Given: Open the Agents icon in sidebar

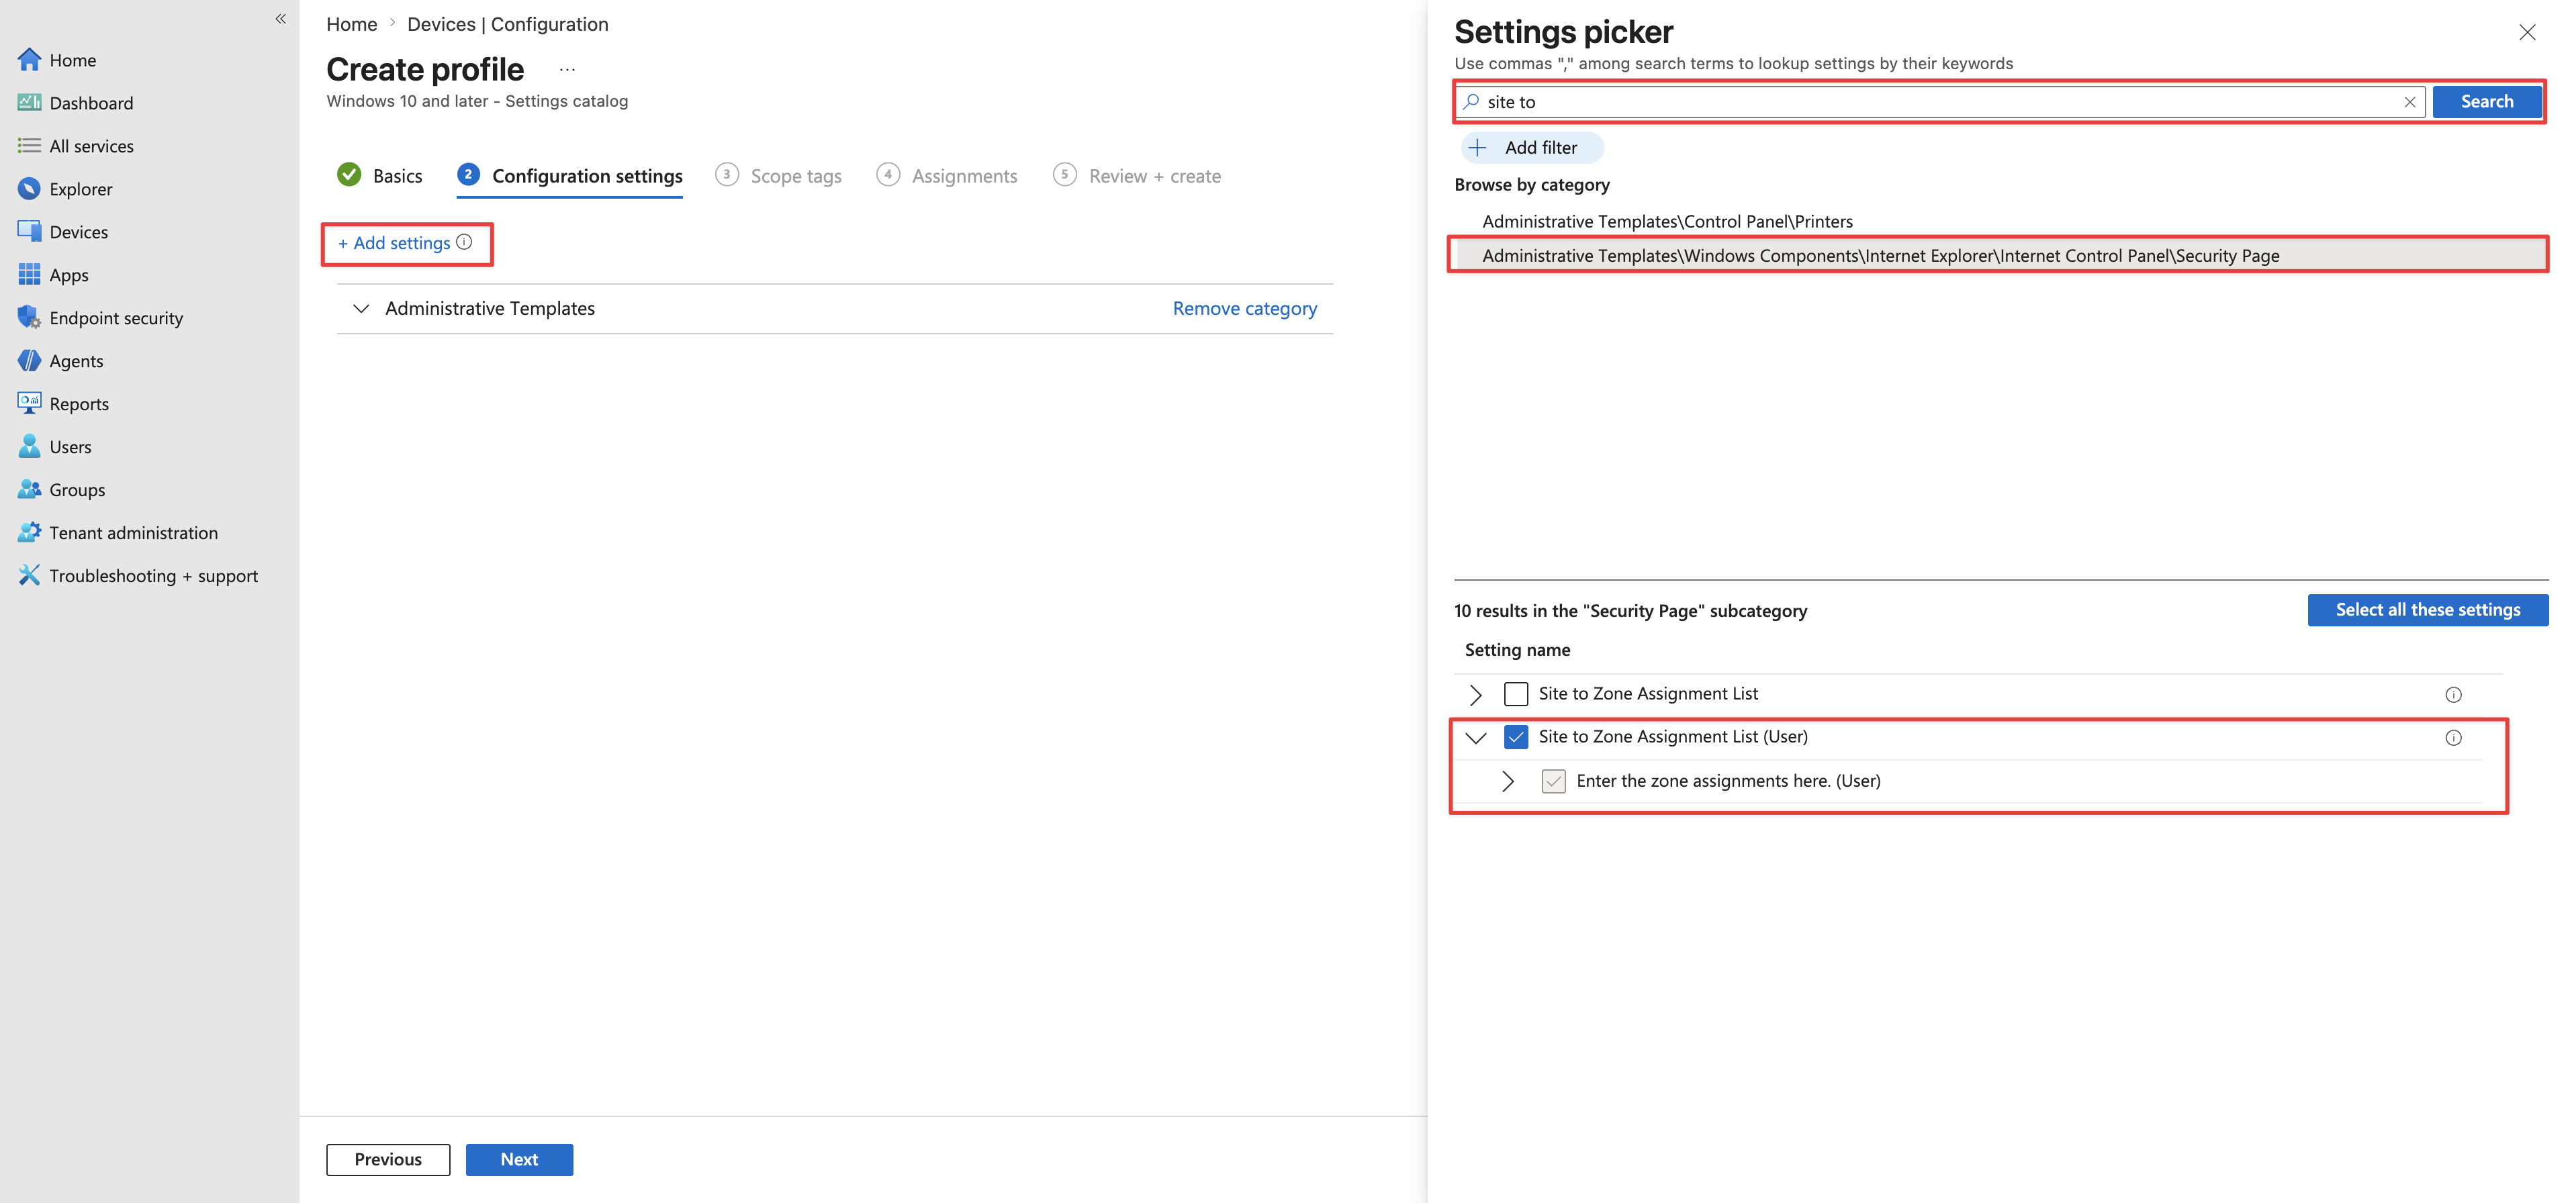Looking at the screenshot, I should [x=29, y=361].
